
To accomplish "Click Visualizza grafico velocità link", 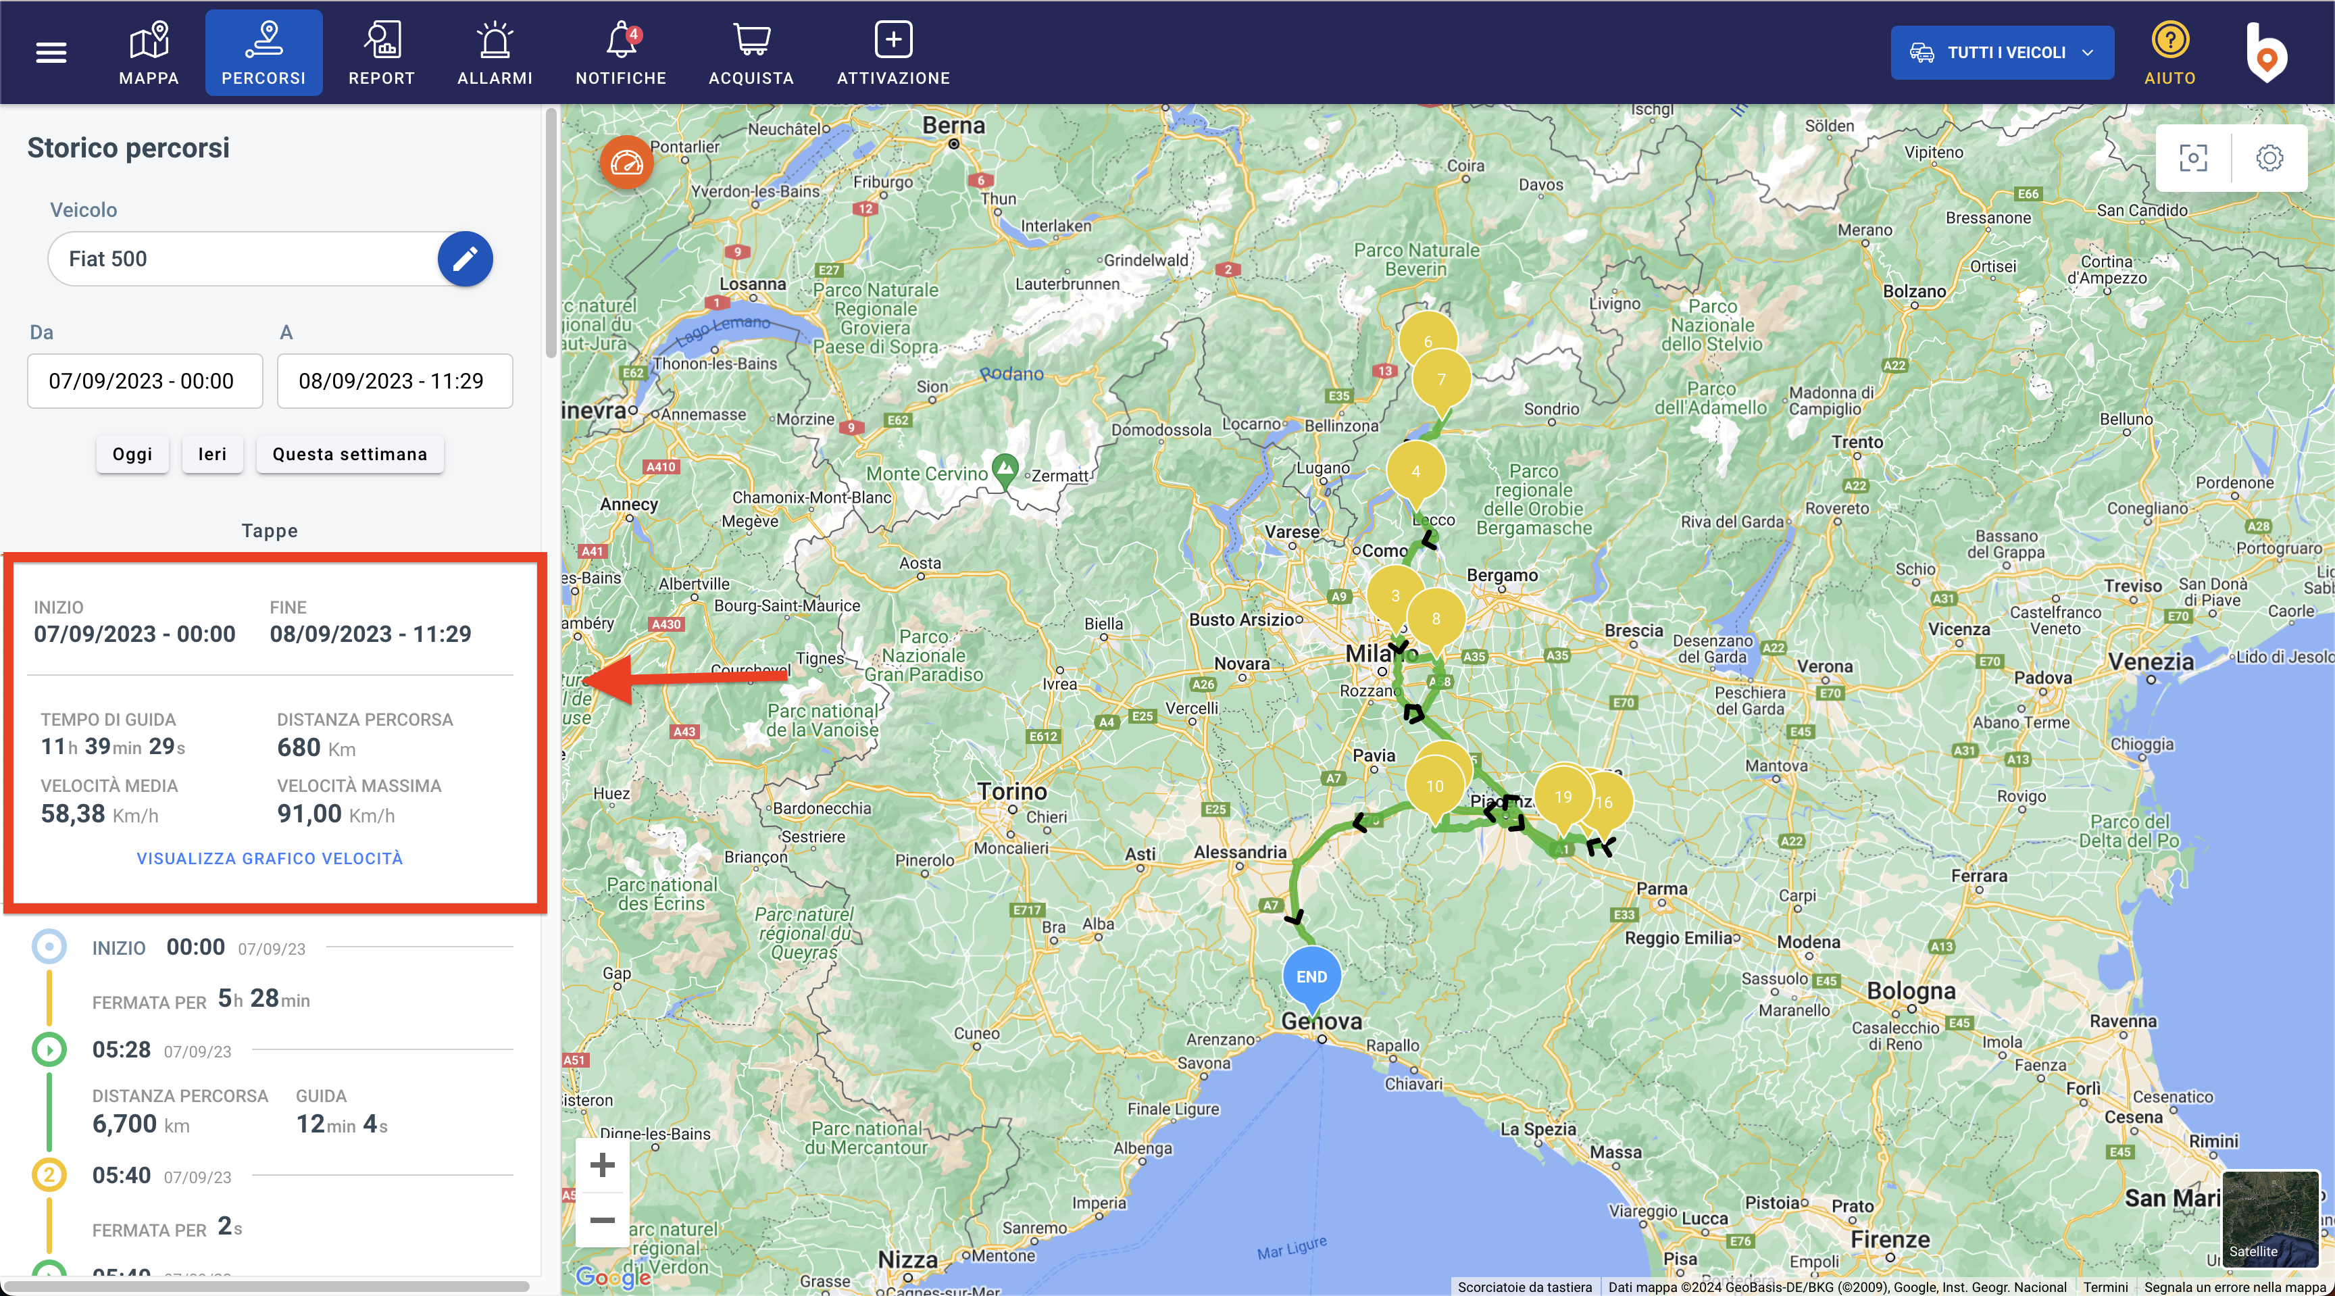I will tap(269, 858).
